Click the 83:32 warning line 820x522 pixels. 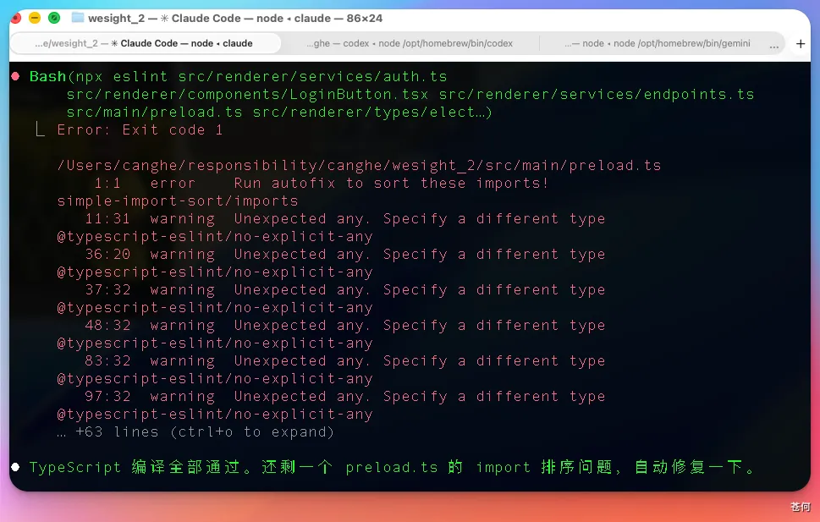(x=344, y=361)
